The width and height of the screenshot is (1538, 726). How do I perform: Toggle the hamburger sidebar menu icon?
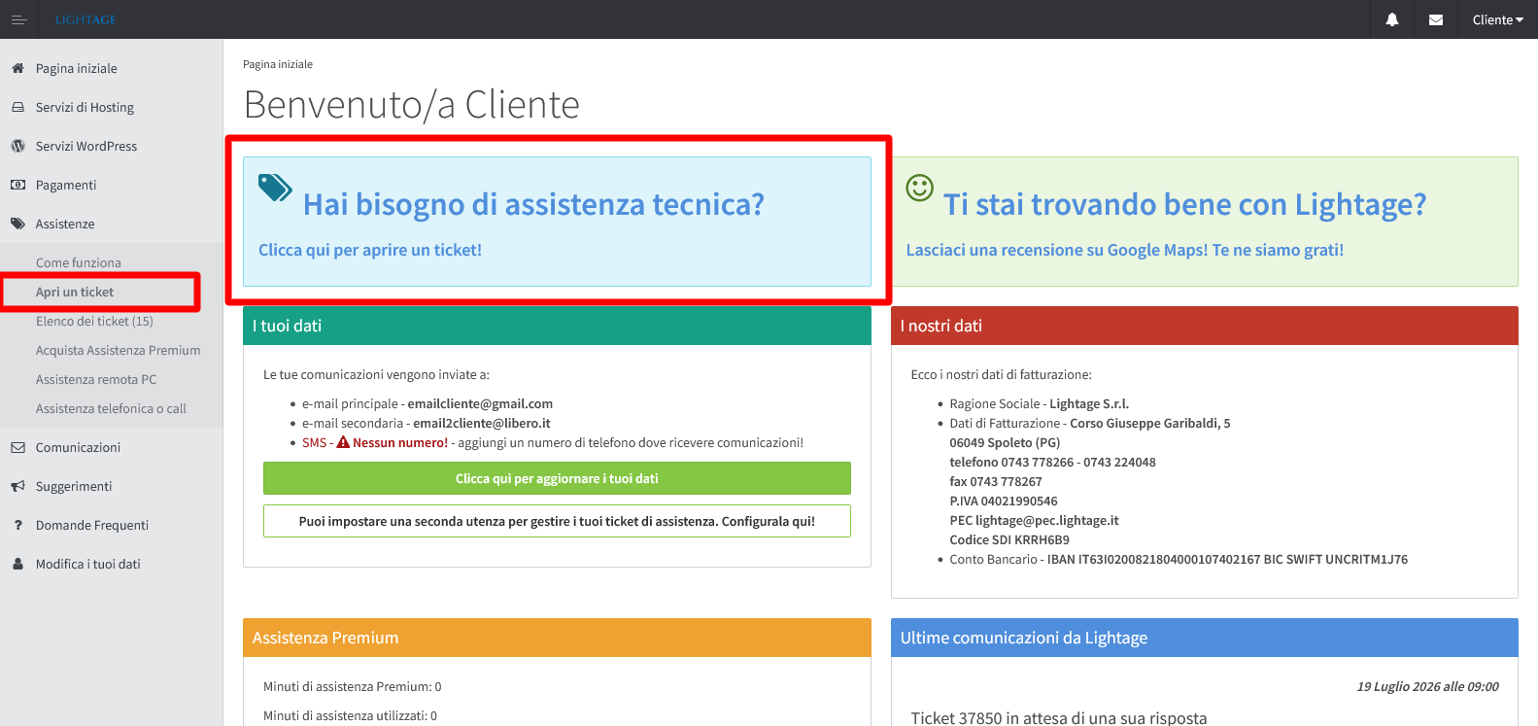(x=18, y=19)
